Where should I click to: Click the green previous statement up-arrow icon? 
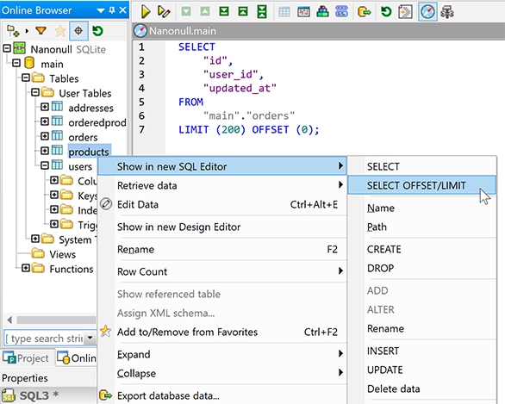(x=205, y=12)
